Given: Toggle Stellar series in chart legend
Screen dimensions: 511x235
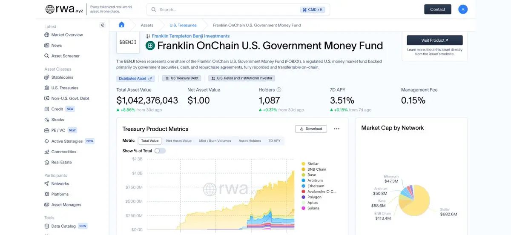Looking at the screenshot, I should pos(313,164).
